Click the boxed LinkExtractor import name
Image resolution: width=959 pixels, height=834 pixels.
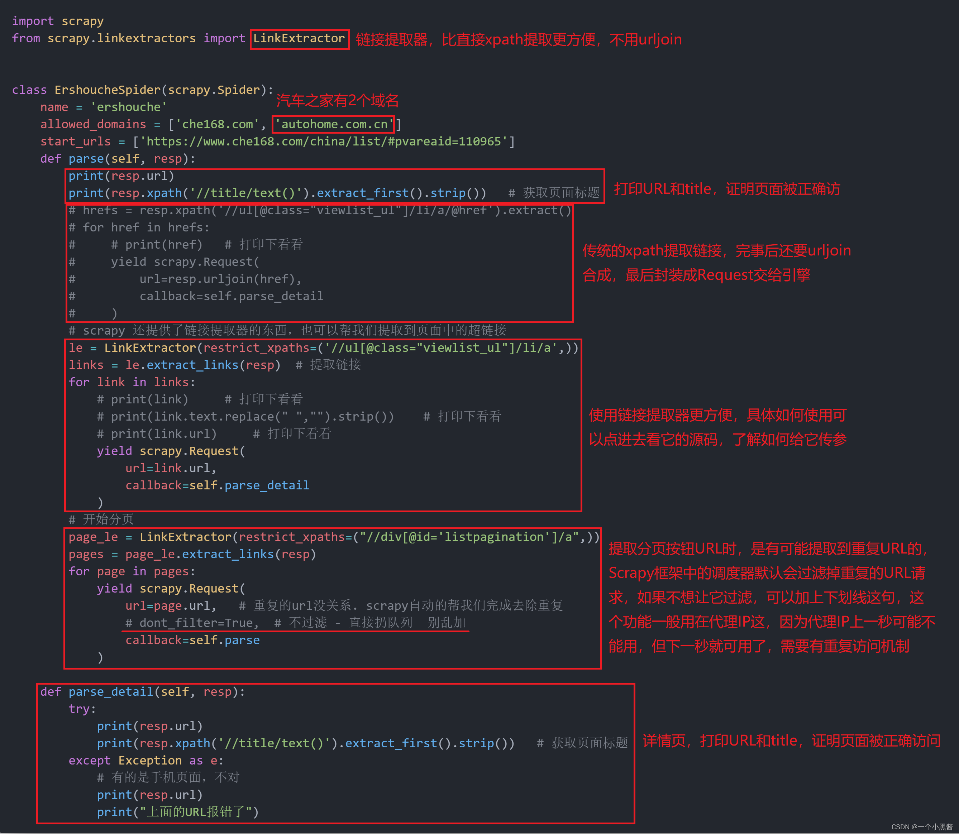(x=299, y=39)
